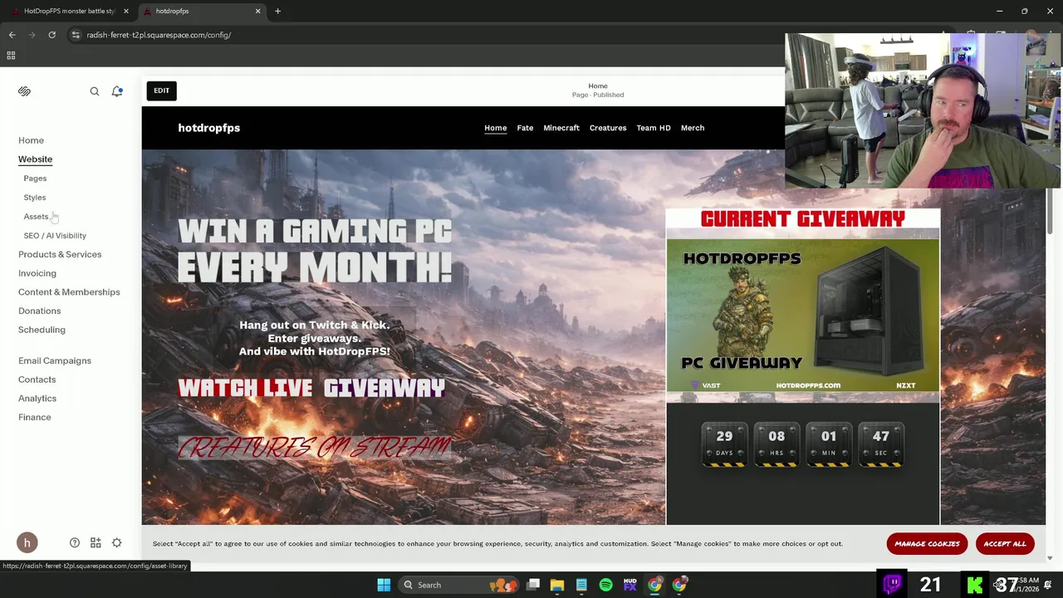Open Fate in the site navigation
1063x598 pixels.
click(x=525, y=128)
